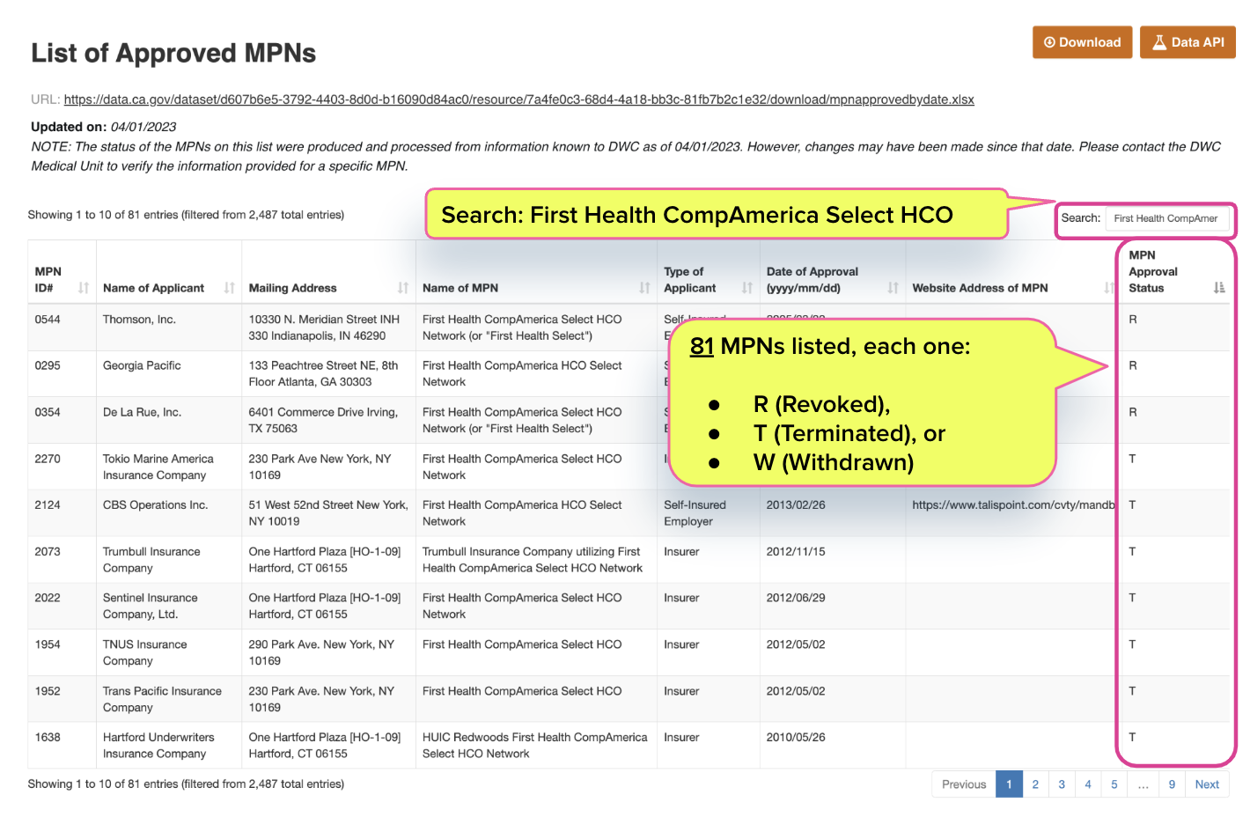
Task: Open the mpnapprovedbydate.xlsx dataset URL link
Action: click(518, 99)
